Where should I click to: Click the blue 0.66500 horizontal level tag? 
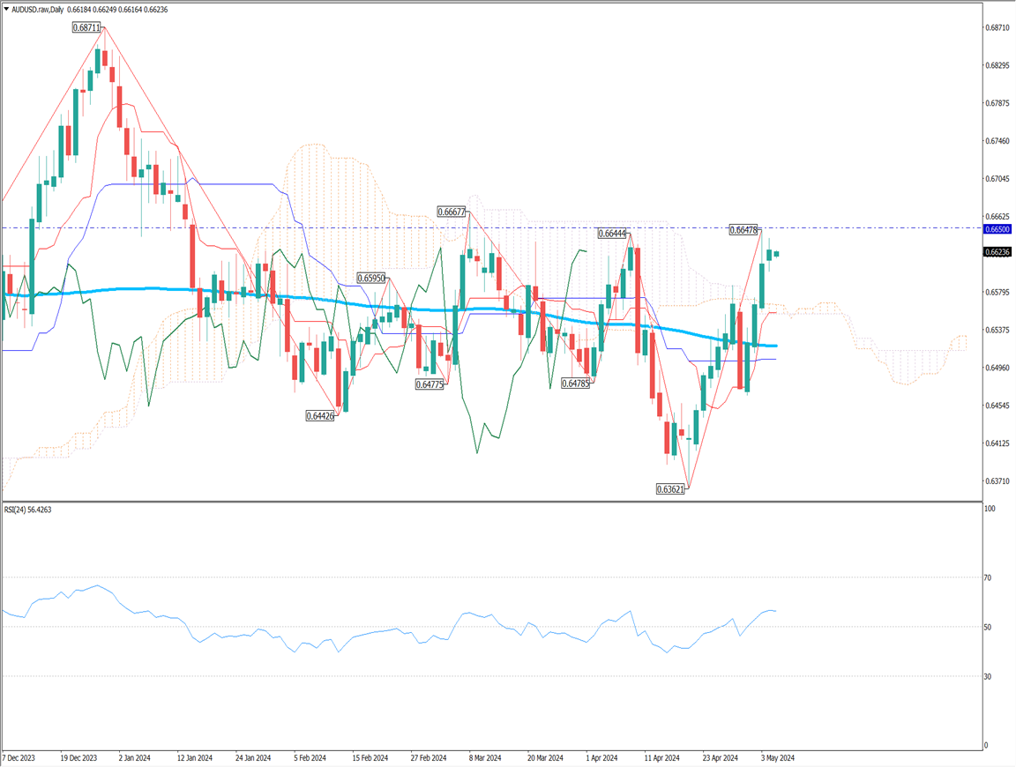[997, 228]
